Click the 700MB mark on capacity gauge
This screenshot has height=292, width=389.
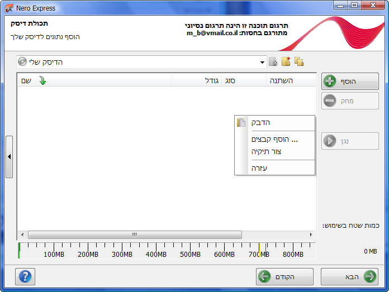pyautogui.click(x=259, y=255)
